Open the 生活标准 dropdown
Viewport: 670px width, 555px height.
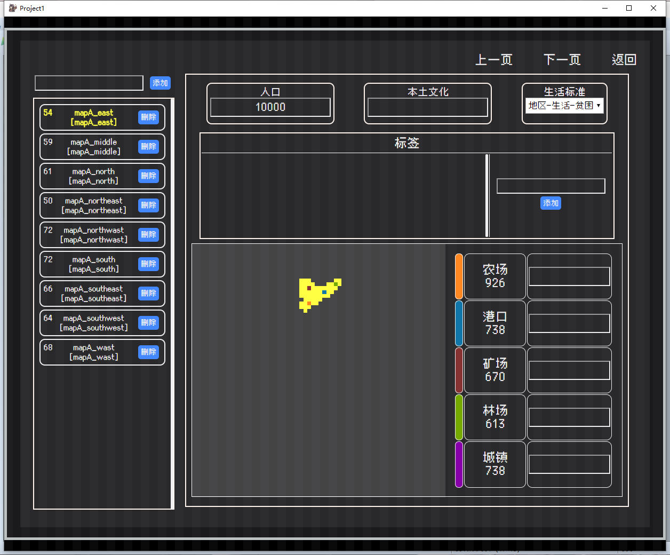pyautogui.click(x=564, y=106)
